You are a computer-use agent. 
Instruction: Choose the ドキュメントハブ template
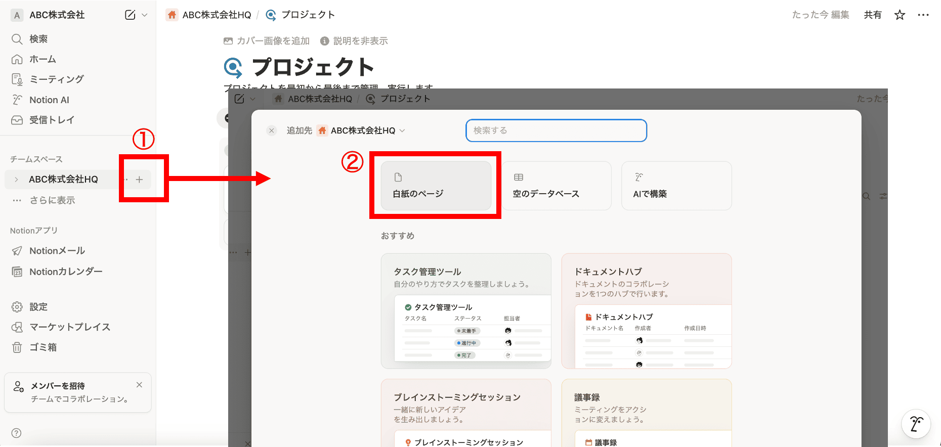pos(647,311)
